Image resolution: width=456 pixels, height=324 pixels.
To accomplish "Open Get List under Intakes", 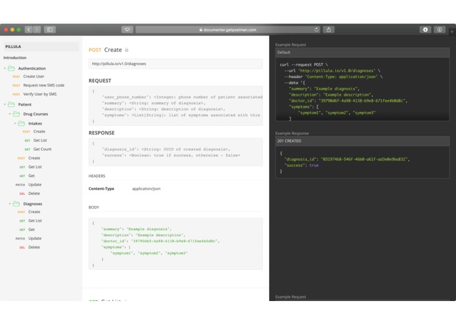I will (40, 140).
